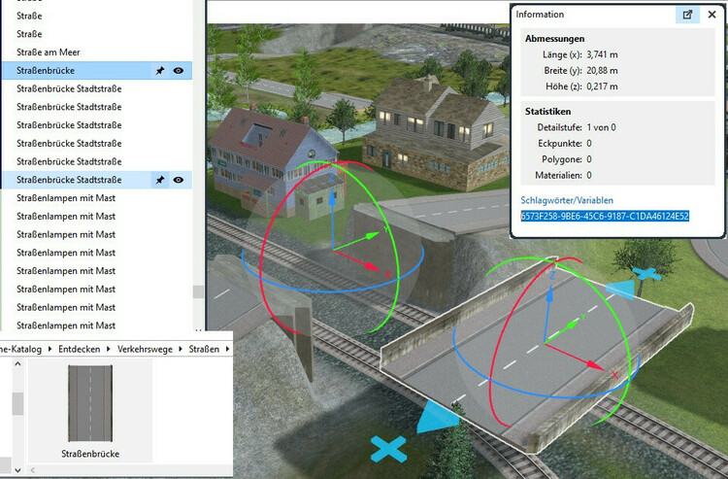
Task: Select Straßenbrücke thumbnail in catalog
Action: tap(90, 410)
